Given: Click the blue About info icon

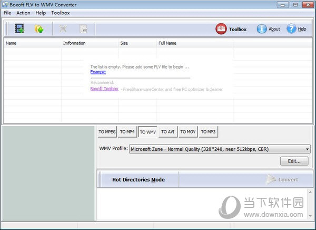Looking at the screenshot, I should [262, 29].
